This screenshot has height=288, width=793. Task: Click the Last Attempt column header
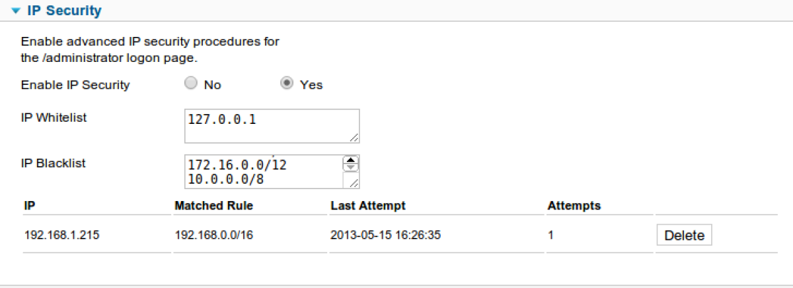pos(368,206)
